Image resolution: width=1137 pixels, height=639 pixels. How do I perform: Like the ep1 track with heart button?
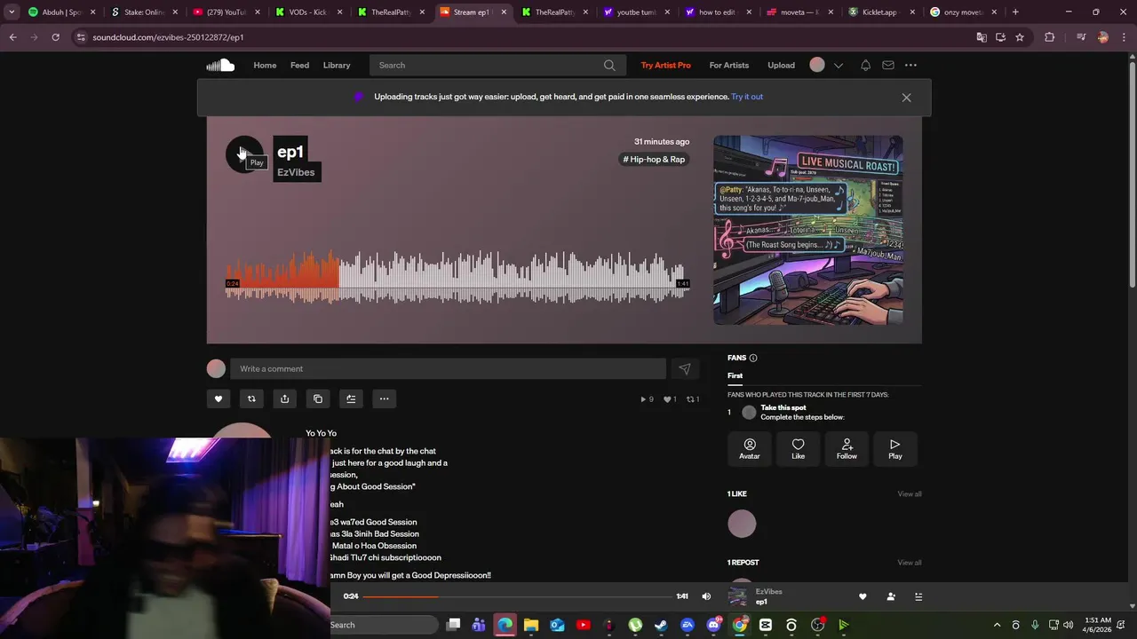click(219, 398)
